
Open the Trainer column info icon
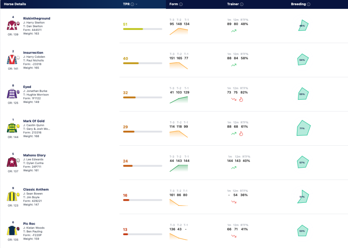tap(242, 4)
